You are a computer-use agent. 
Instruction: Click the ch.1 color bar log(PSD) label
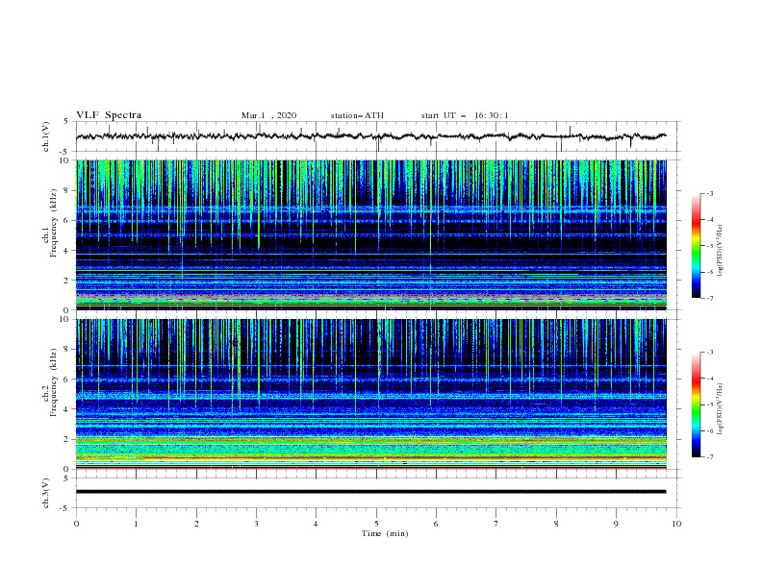pyautogui.click(x=720, y=250)
